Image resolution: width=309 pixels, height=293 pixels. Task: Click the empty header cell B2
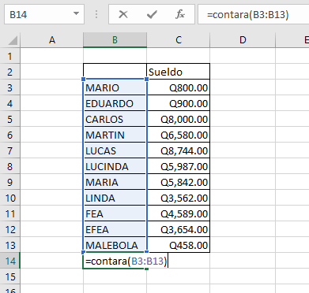[115, 72]
